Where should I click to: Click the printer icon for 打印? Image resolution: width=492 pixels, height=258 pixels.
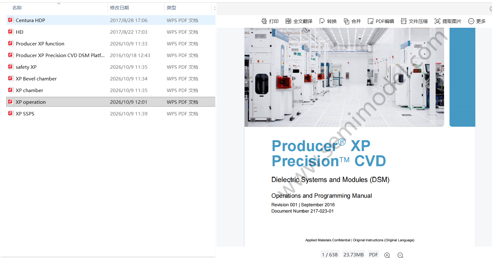264,21
